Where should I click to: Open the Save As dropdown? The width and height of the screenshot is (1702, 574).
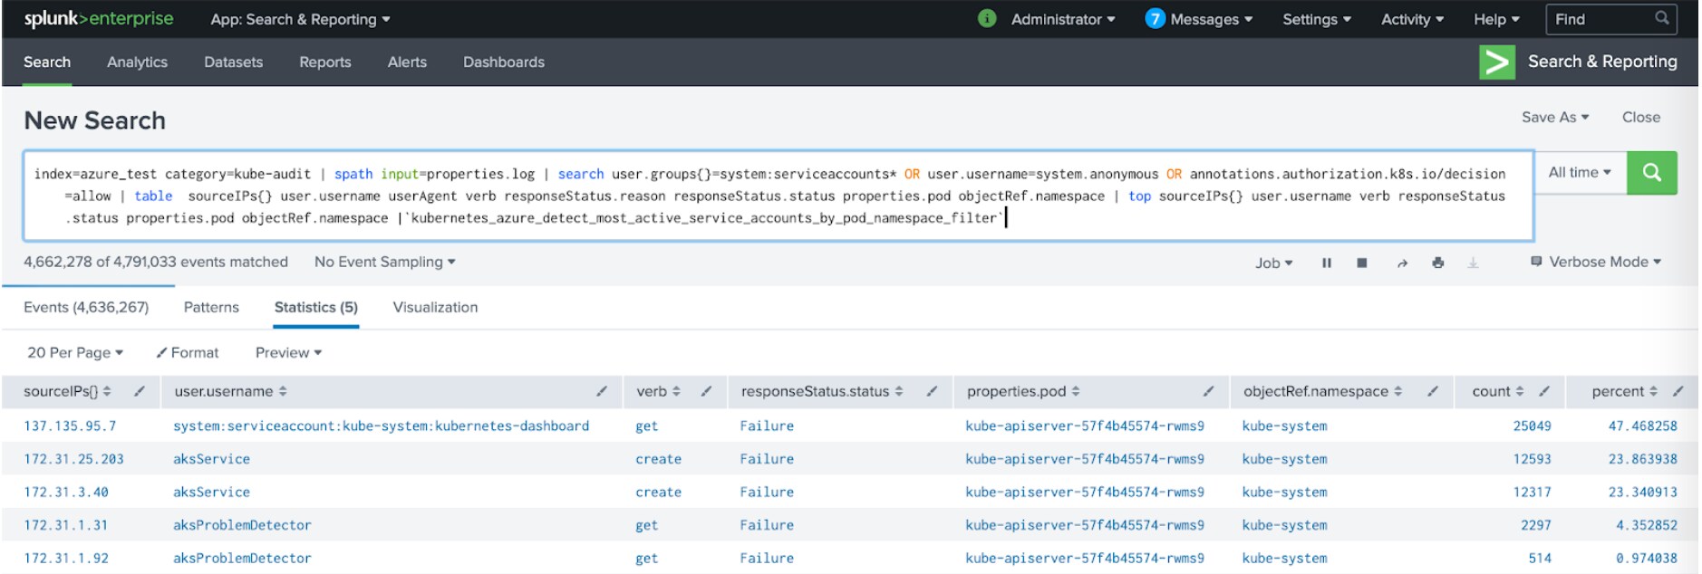(x=1555, y=117)
